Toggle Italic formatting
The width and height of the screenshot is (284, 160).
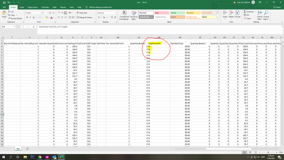pyautogui.click(x=30, y=17)
